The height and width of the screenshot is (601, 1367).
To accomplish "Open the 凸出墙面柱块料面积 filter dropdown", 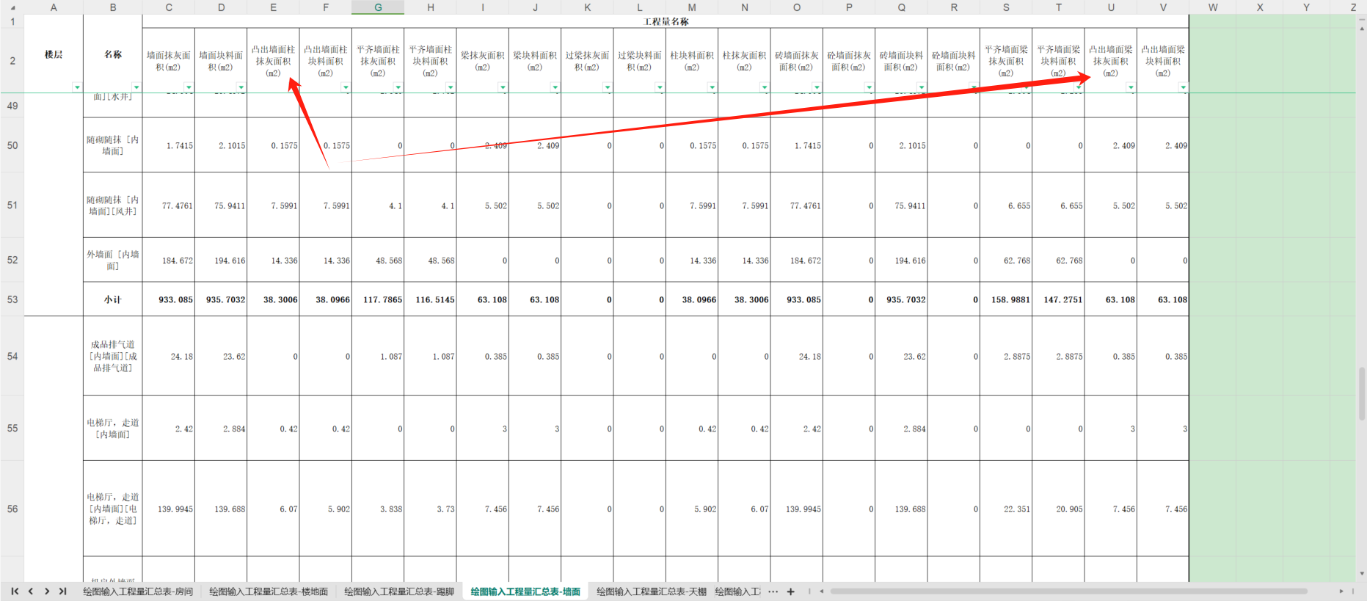I will pos(346,87).
